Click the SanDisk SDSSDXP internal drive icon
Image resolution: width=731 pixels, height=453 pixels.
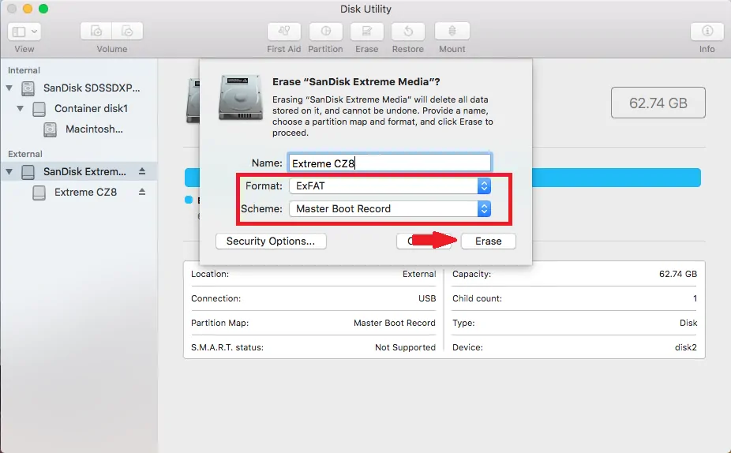coord(28,88)
